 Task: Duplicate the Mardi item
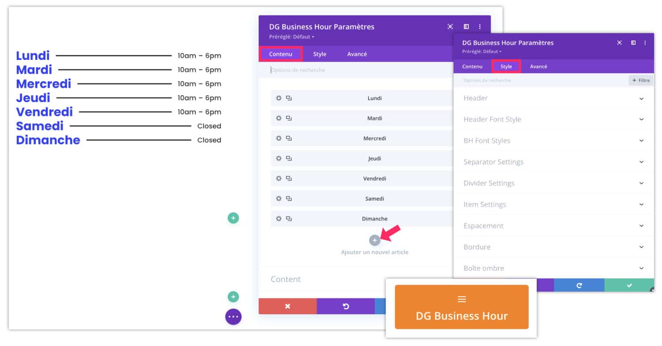click(x=289, y=118)
